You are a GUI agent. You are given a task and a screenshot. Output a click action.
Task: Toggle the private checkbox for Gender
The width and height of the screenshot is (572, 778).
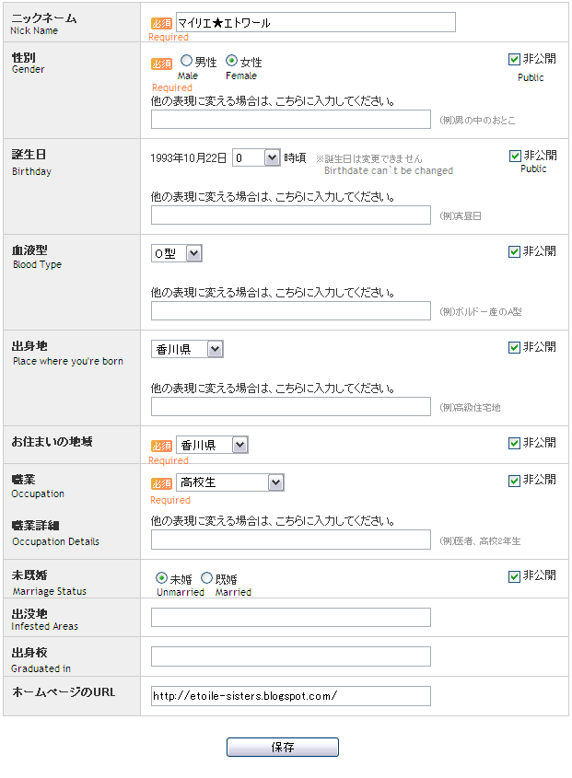click(515, 59)
